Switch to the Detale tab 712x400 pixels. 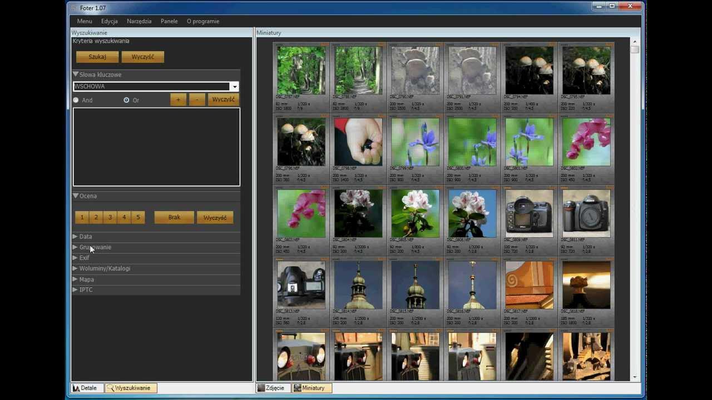click(87, 388)
